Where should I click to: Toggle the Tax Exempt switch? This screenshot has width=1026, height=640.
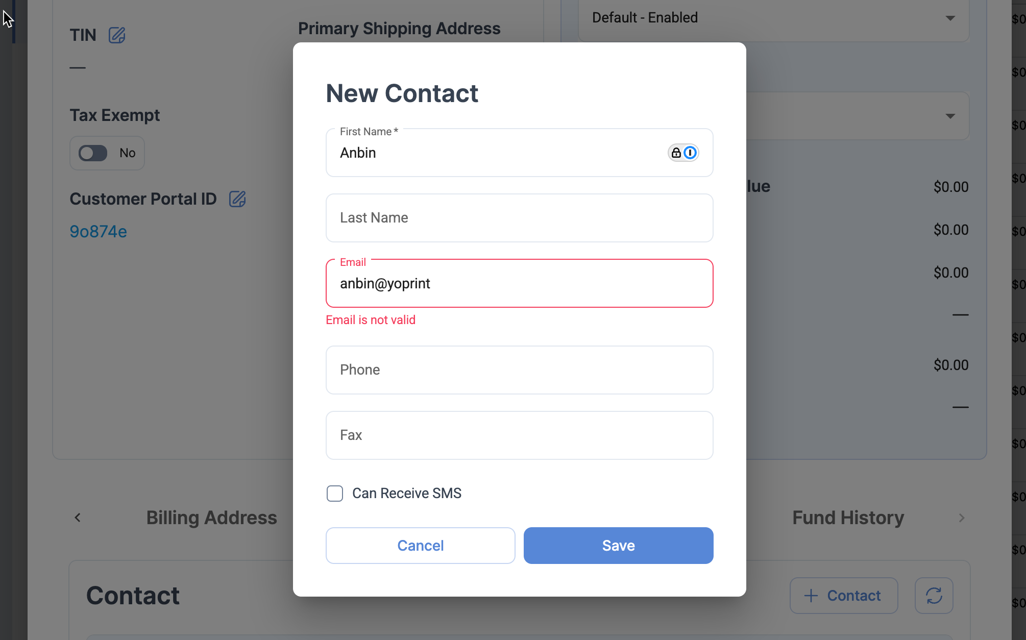click(x=93, y=153)
